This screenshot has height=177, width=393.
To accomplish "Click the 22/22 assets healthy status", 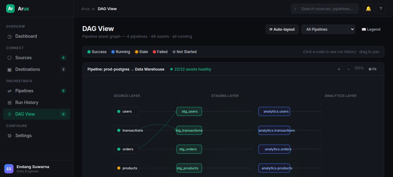I will pyautogui.click(x=191, y=69).
